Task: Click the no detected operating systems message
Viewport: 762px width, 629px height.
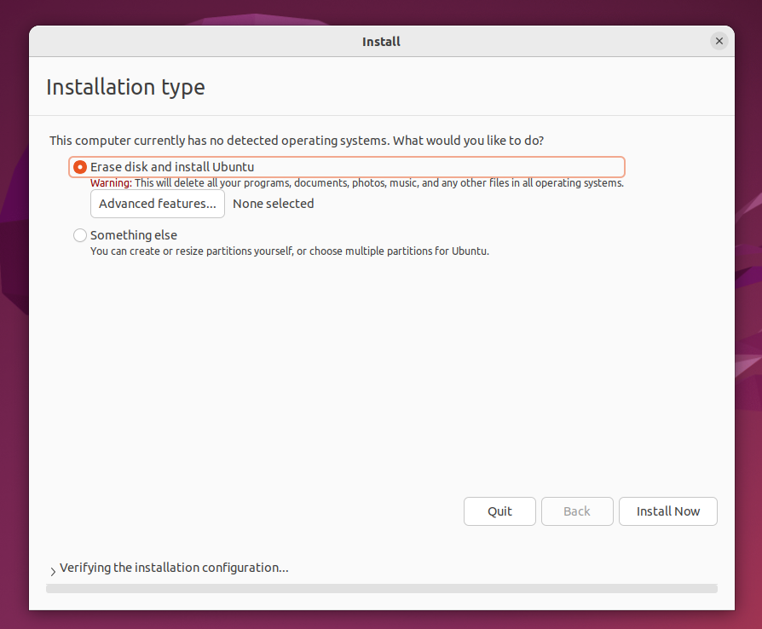Action: click(x=297, y=140)
